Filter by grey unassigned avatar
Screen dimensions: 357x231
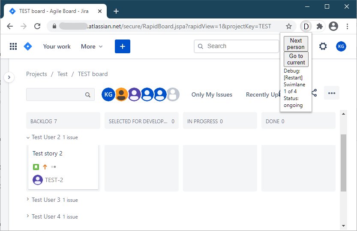pos(173,94)
